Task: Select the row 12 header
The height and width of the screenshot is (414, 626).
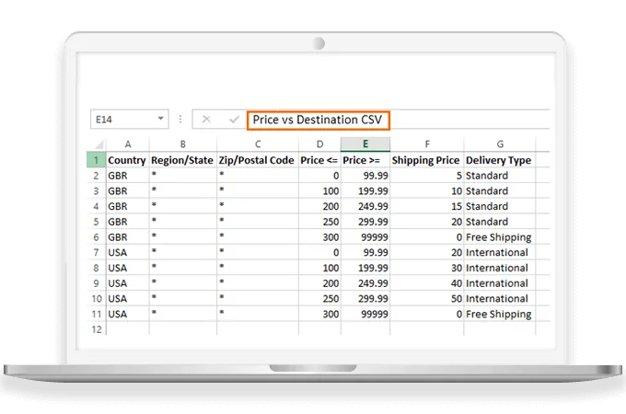Action: point(98,329)
